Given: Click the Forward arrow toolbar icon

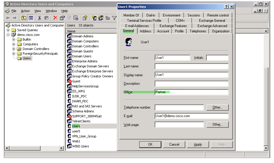Looking at the screenshot, I should [15, 18].
